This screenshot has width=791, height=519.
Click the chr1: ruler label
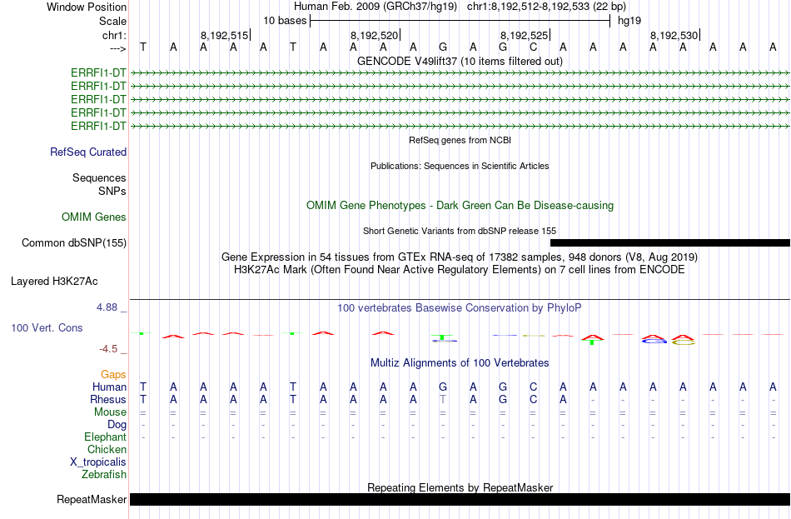[115, 35]
